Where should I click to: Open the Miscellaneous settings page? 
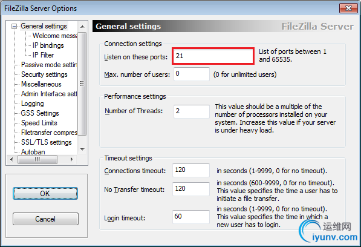click(x=41, y=84)
